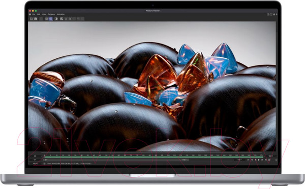Open the View menu
Image resolution: width=305 pixels, height=189 pixels.
click(x=44, y=14)
